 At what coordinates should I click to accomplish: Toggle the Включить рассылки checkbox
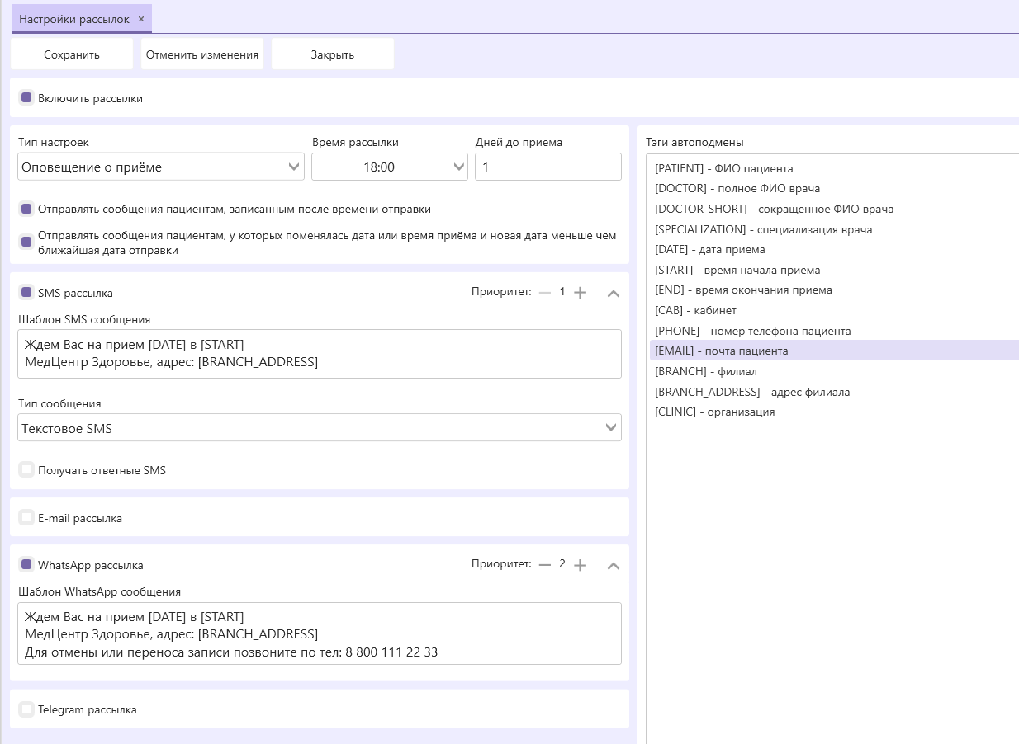26,98
